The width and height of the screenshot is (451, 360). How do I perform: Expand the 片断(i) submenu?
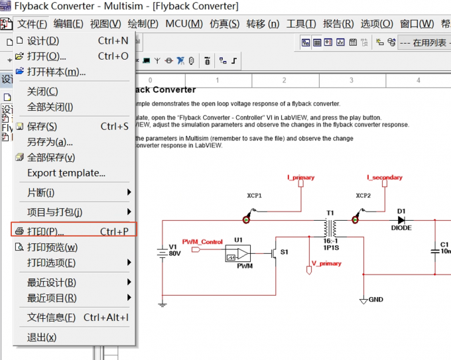click(74, 192)
